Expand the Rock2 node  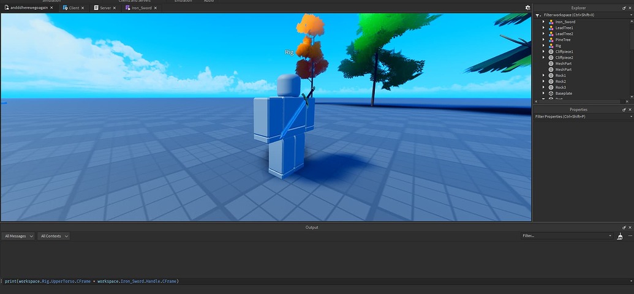tap(544, 81)
